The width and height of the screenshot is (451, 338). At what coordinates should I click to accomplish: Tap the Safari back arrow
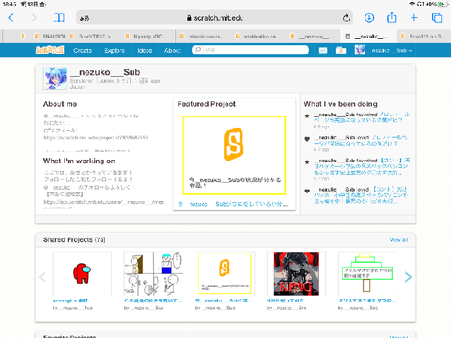point(11,18)
